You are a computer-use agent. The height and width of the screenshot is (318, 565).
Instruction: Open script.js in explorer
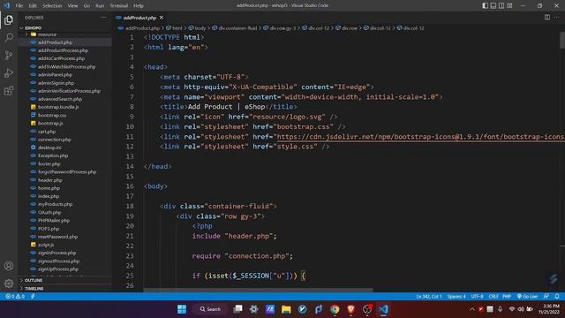46,245
